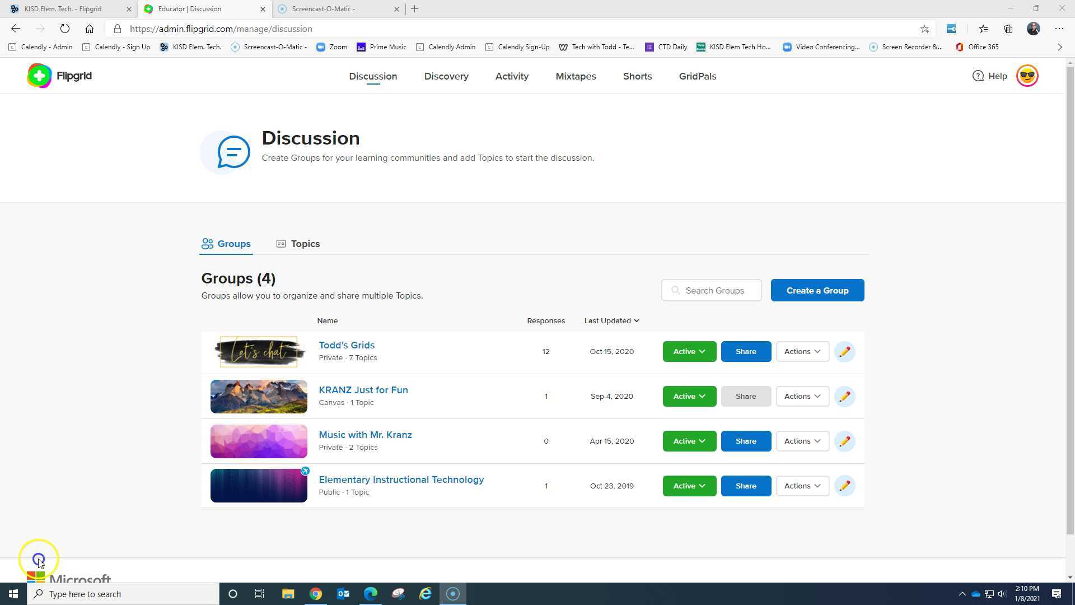
Task: Edit Elementary Instructional Technology pencil icon
Action: [844, 486]
